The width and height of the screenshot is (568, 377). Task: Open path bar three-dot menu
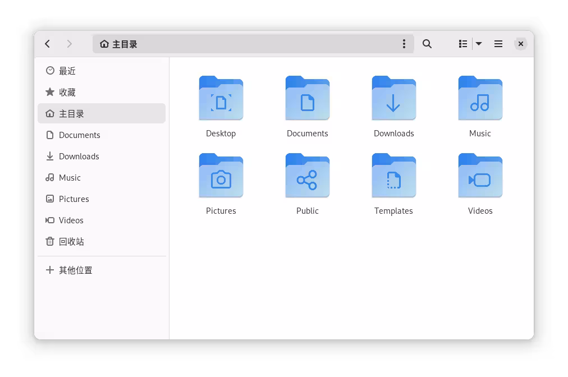click(404, 44)
